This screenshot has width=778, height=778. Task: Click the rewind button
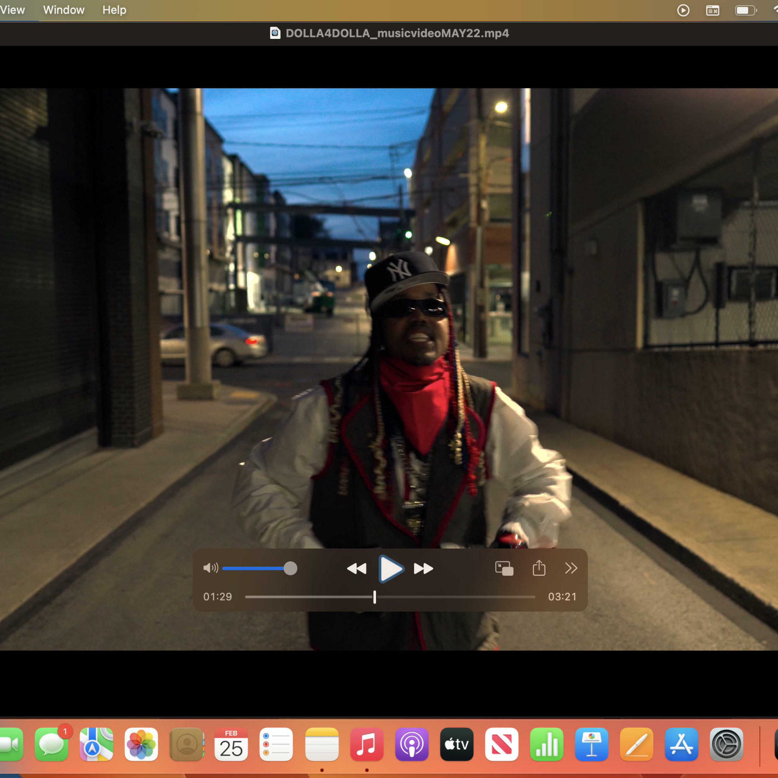pyautogui.click(x=356, y=569)
